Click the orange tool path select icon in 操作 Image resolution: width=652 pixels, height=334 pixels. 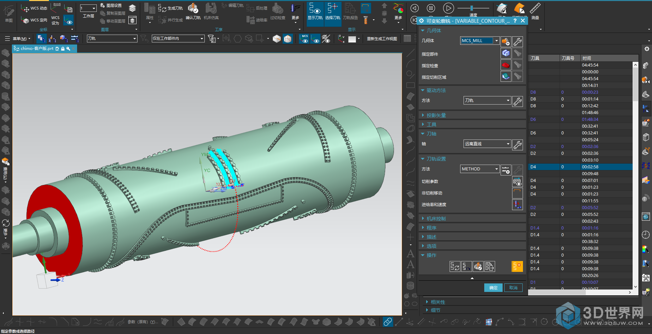517,266
